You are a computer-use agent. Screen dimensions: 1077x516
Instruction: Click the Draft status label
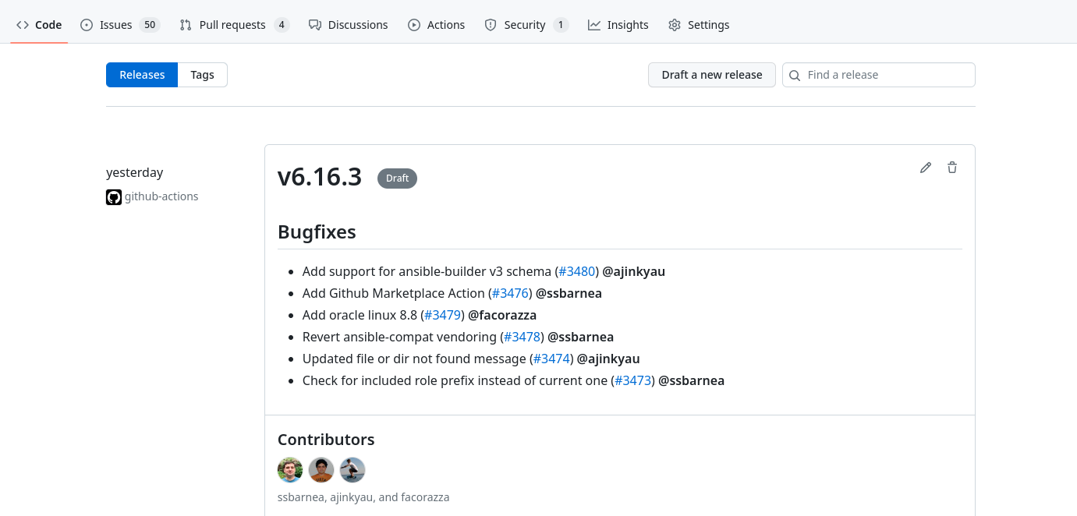click(x=397, y=178)
